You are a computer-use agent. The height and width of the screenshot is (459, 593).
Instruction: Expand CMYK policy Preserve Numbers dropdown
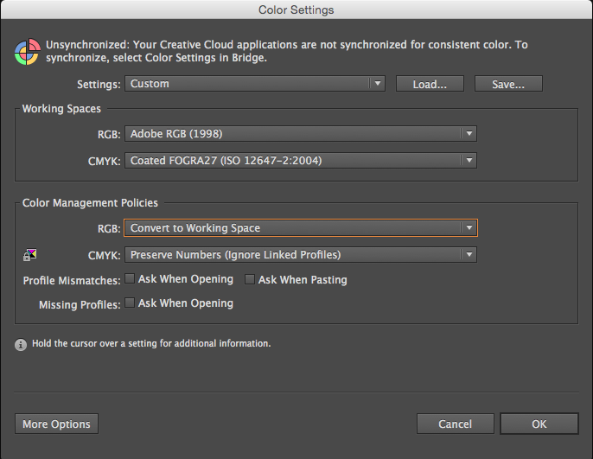pyautogui.click(x=301, y=255)
